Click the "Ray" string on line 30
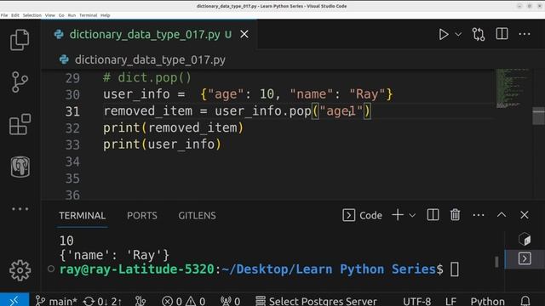545x306 pixels. pos(367,94)
